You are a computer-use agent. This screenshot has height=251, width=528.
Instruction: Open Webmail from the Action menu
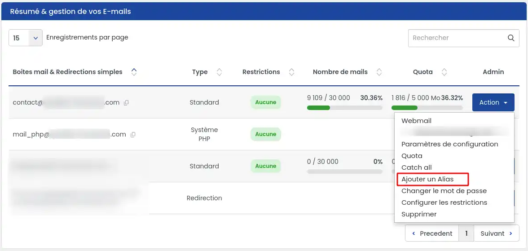[x=416, y=121]
